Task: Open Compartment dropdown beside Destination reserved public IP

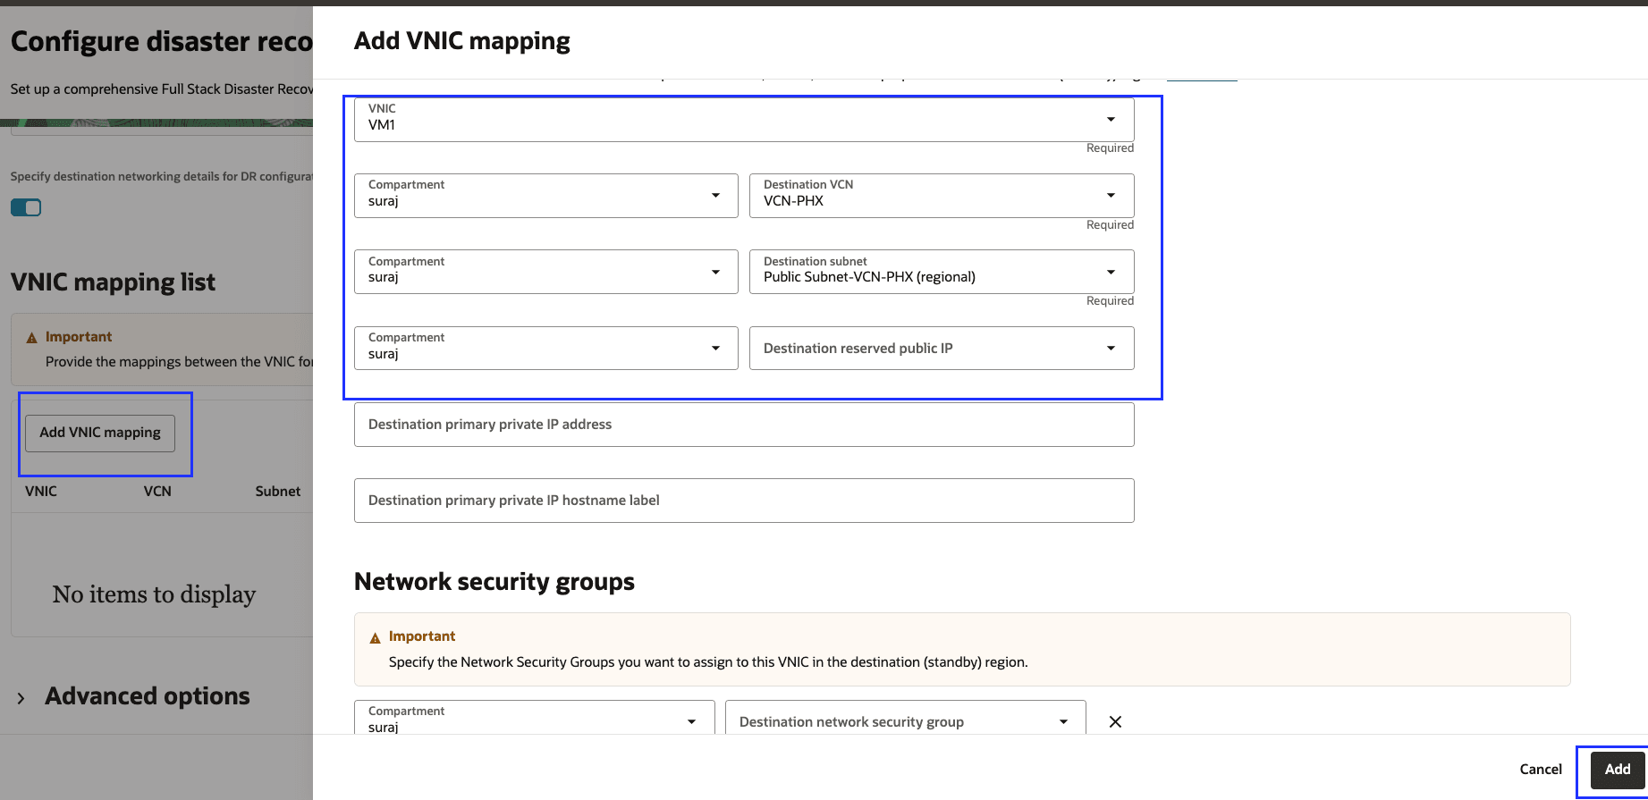Action: [546, 348]
